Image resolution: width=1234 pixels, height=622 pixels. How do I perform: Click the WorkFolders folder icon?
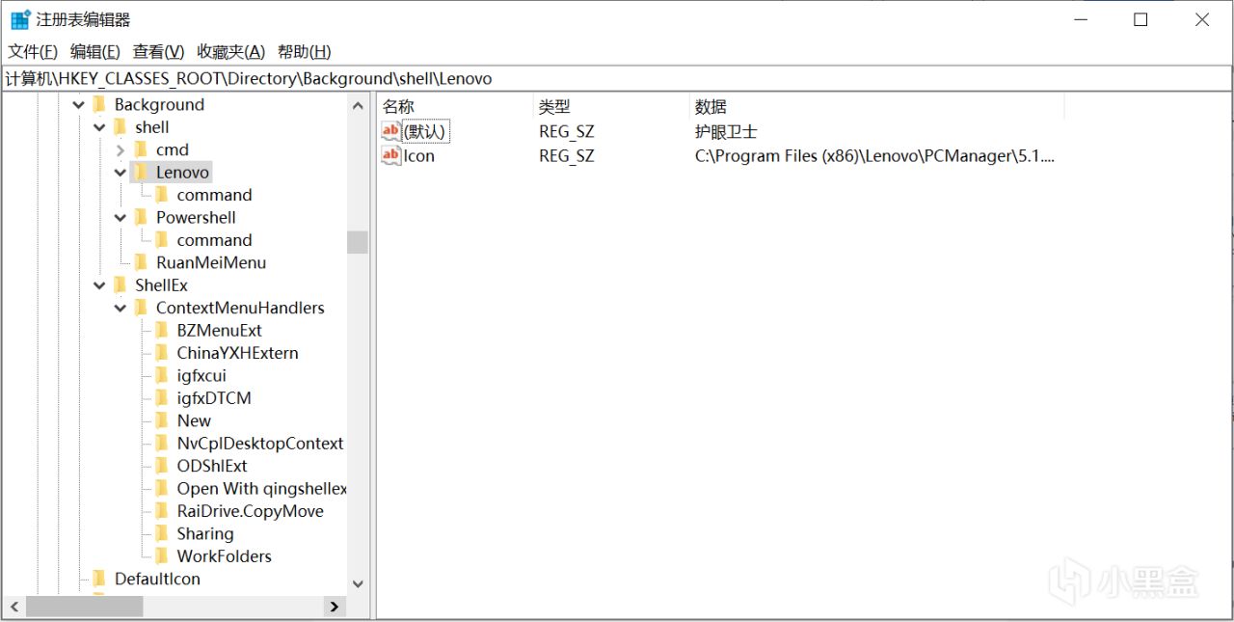click(x=161, y=555)
